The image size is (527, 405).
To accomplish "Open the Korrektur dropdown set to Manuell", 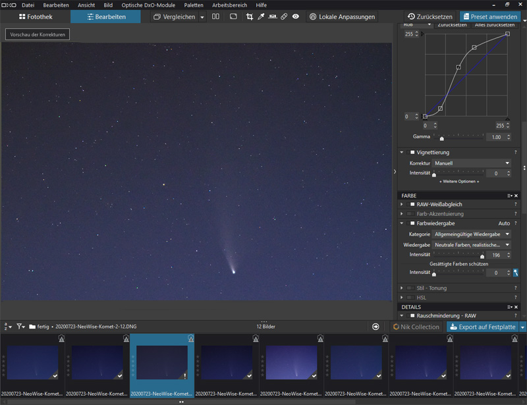I will click(472, 163).
